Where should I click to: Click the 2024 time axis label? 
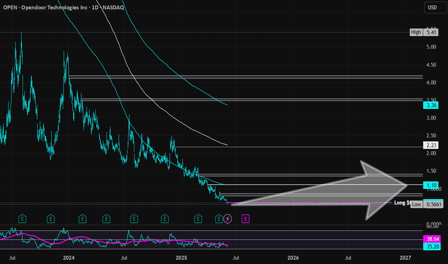point(69,258)
